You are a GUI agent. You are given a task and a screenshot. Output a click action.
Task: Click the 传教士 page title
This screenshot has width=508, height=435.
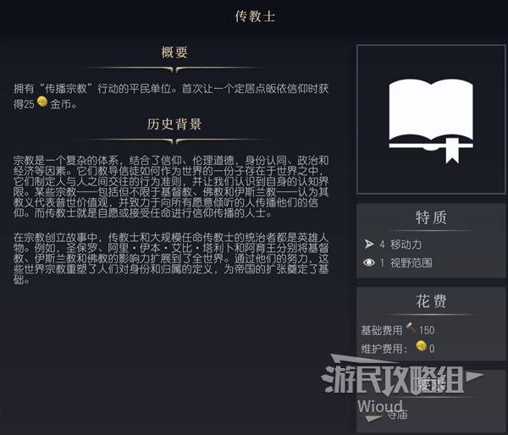[x=255, y=17]
